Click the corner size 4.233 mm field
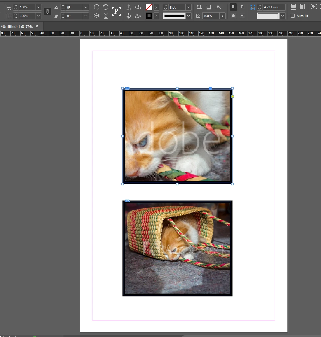The height and width of the screenshot is (337, 321). 274,7
